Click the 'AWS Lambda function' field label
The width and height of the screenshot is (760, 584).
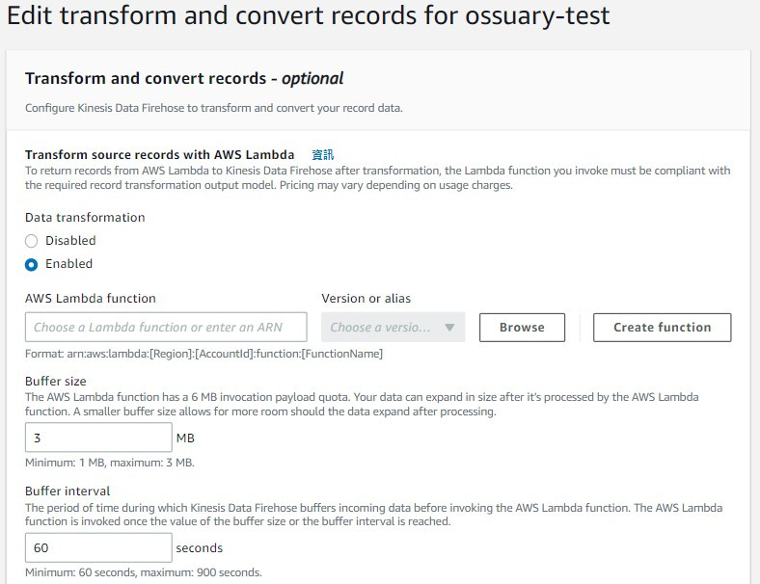tap(91, 299)
